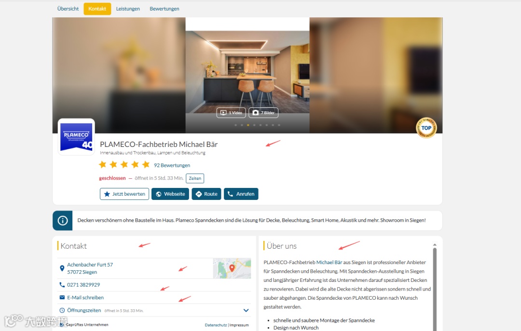This screenshot has height=331, width=521.
Task: Click the envelope icon for E-Mail schreiben
Action: tap(62, 297)
